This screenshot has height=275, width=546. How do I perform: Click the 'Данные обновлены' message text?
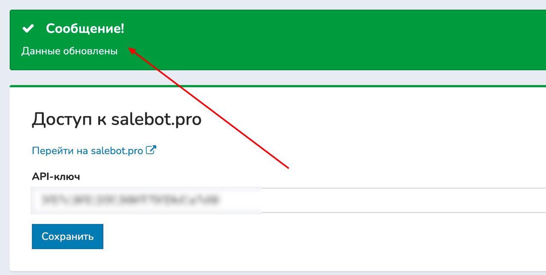pyautogui.click(x=70, y=52)
